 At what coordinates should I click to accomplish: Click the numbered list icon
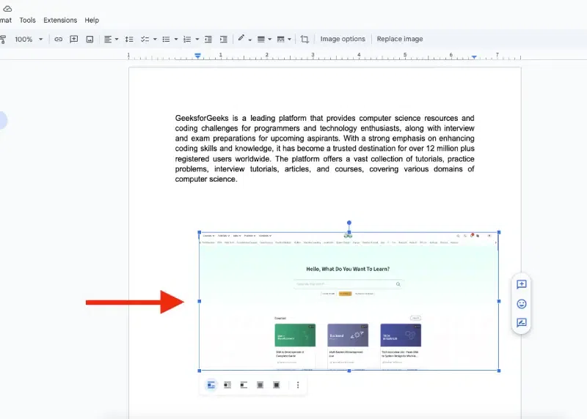coord(187,40)
